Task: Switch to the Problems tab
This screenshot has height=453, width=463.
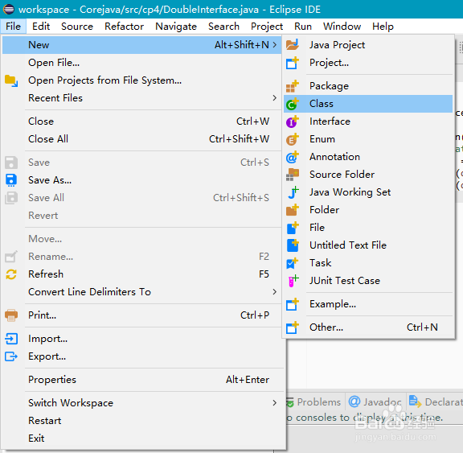Action: pos(315,402)
